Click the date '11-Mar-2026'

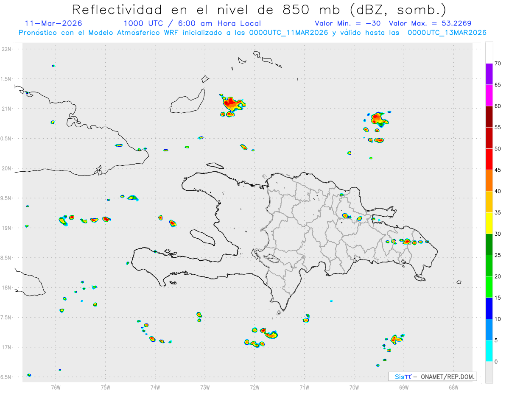click(53, 23)
